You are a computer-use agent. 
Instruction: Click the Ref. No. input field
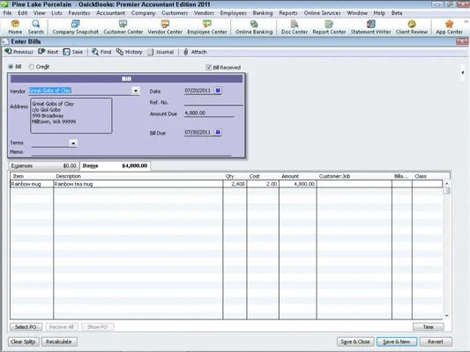[x=213, y=102]
